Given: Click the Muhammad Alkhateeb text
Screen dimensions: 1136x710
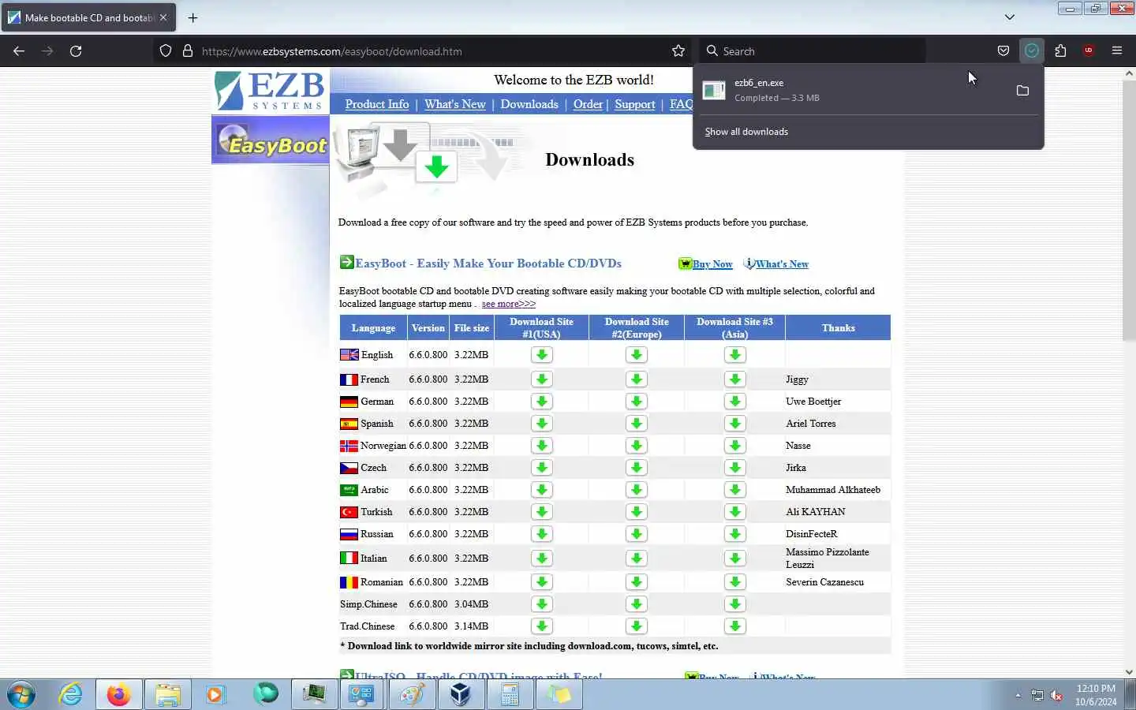Looking at the screenshot, I should [x=833, y=490].
